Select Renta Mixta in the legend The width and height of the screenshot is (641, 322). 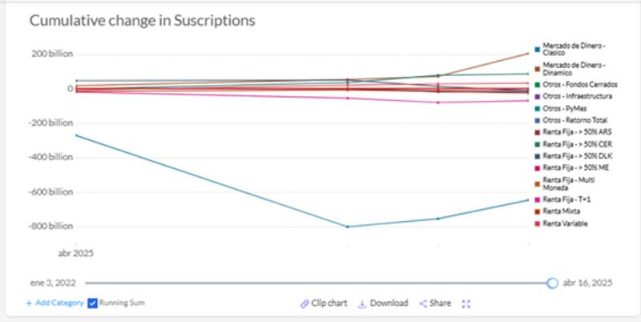pyautogui.click(x=560, y=211)
